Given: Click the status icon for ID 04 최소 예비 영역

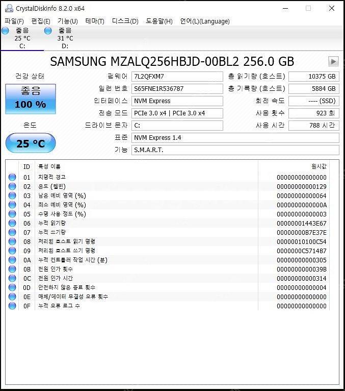Looking at the screenshot, I should (x=12, y=205).
